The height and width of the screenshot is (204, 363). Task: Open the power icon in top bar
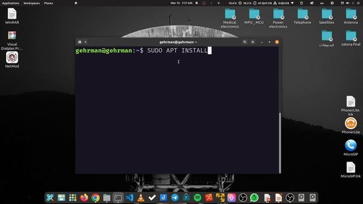(x=358, y=3)
